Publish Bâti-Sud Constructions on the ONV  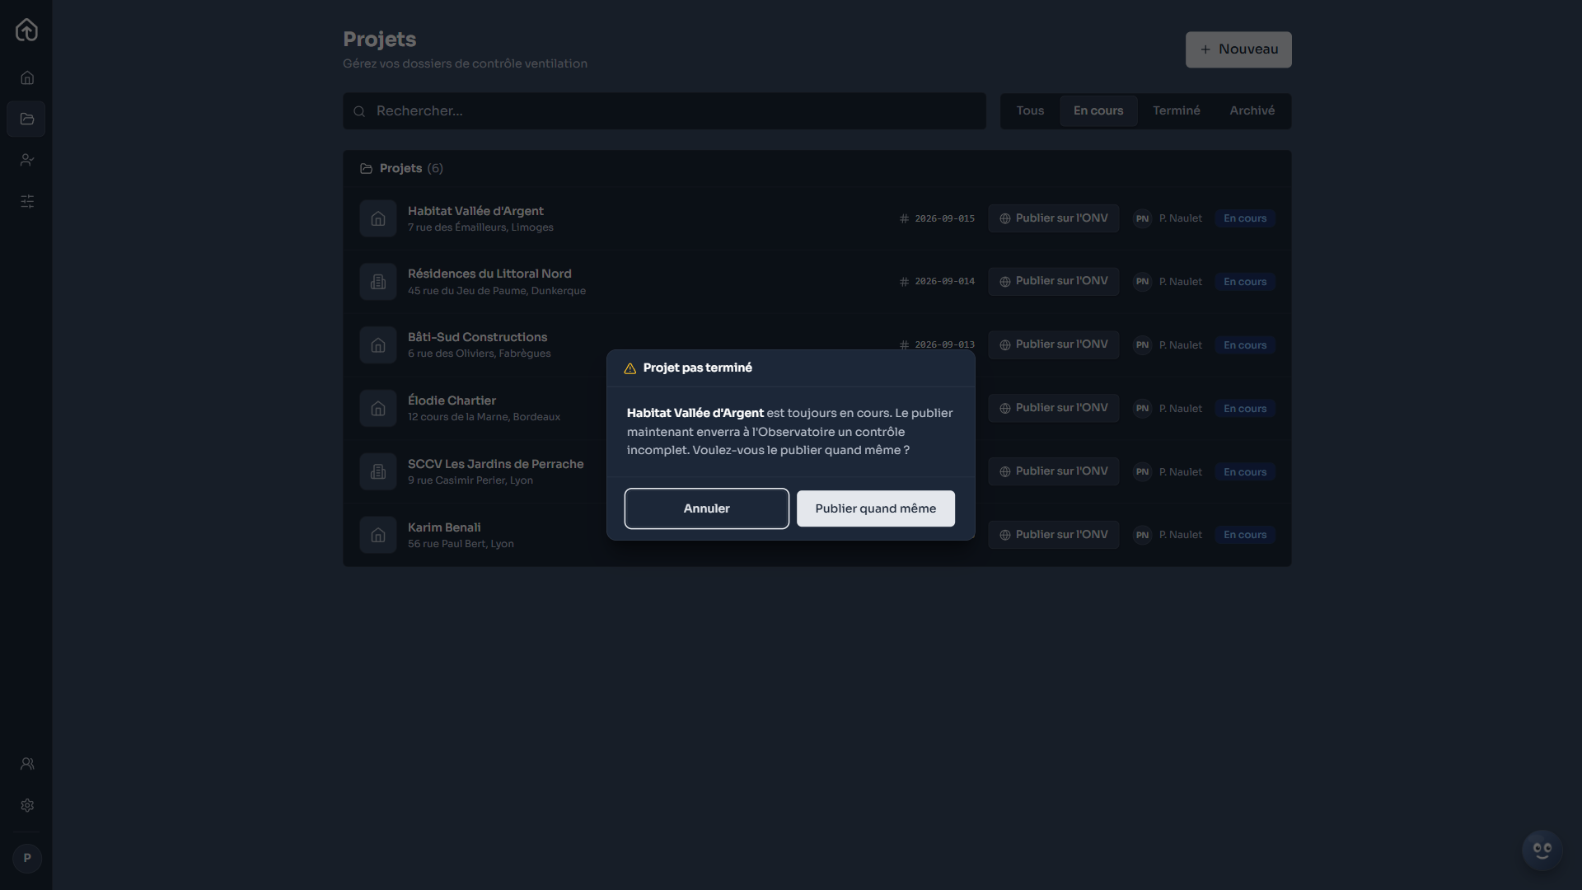coord(1054,344)
